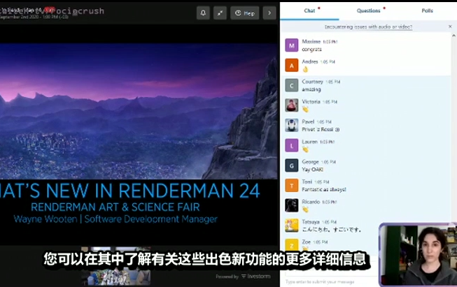The width and height of the screenshot is (457, 287).
Task: Open the Help button
Action: click(x=245, y=13)
